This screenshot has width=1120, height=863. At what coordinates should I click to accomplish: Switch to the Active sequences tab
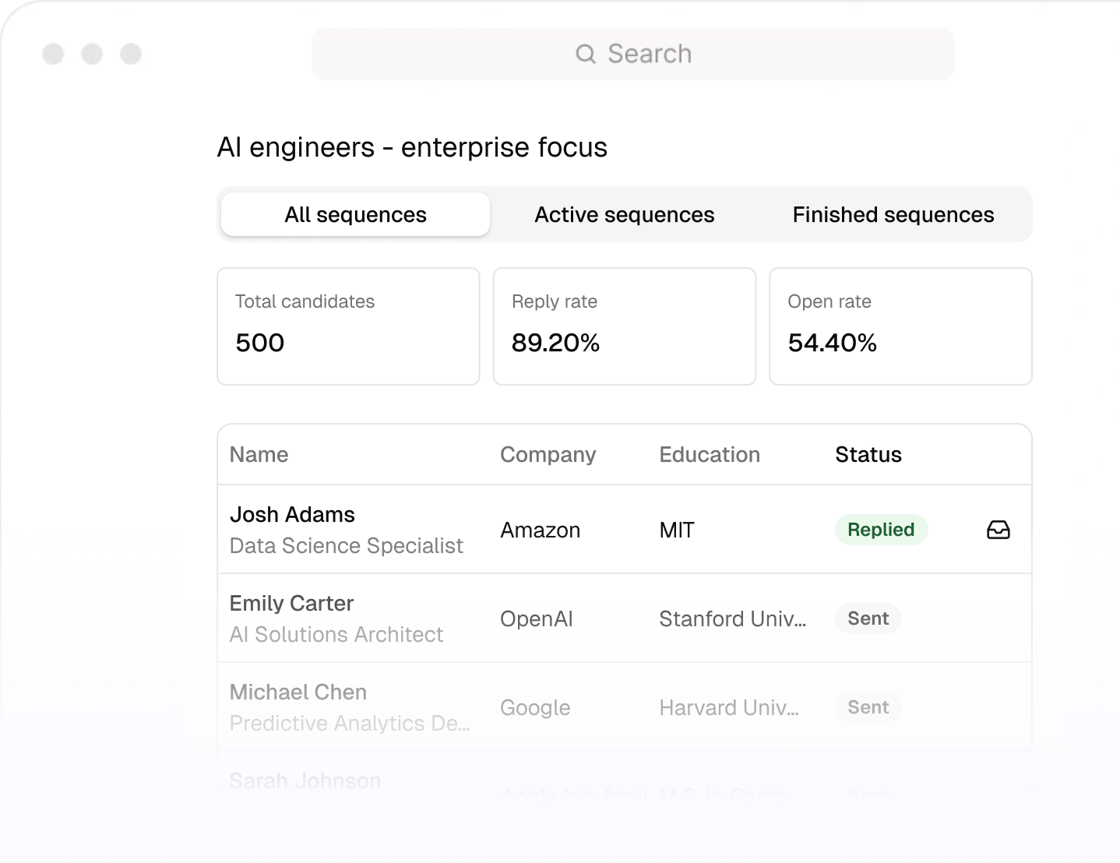coord(624,215)
